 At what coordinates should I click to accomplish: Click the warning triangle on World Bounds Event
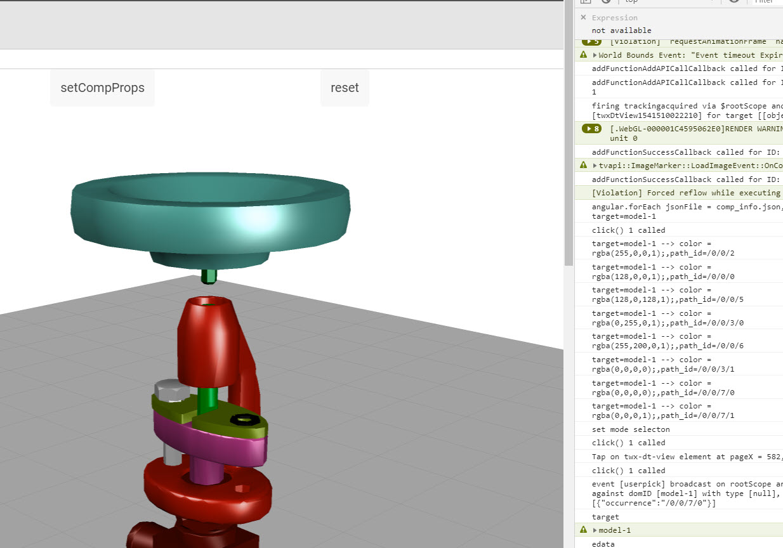(x=583, y=55)
